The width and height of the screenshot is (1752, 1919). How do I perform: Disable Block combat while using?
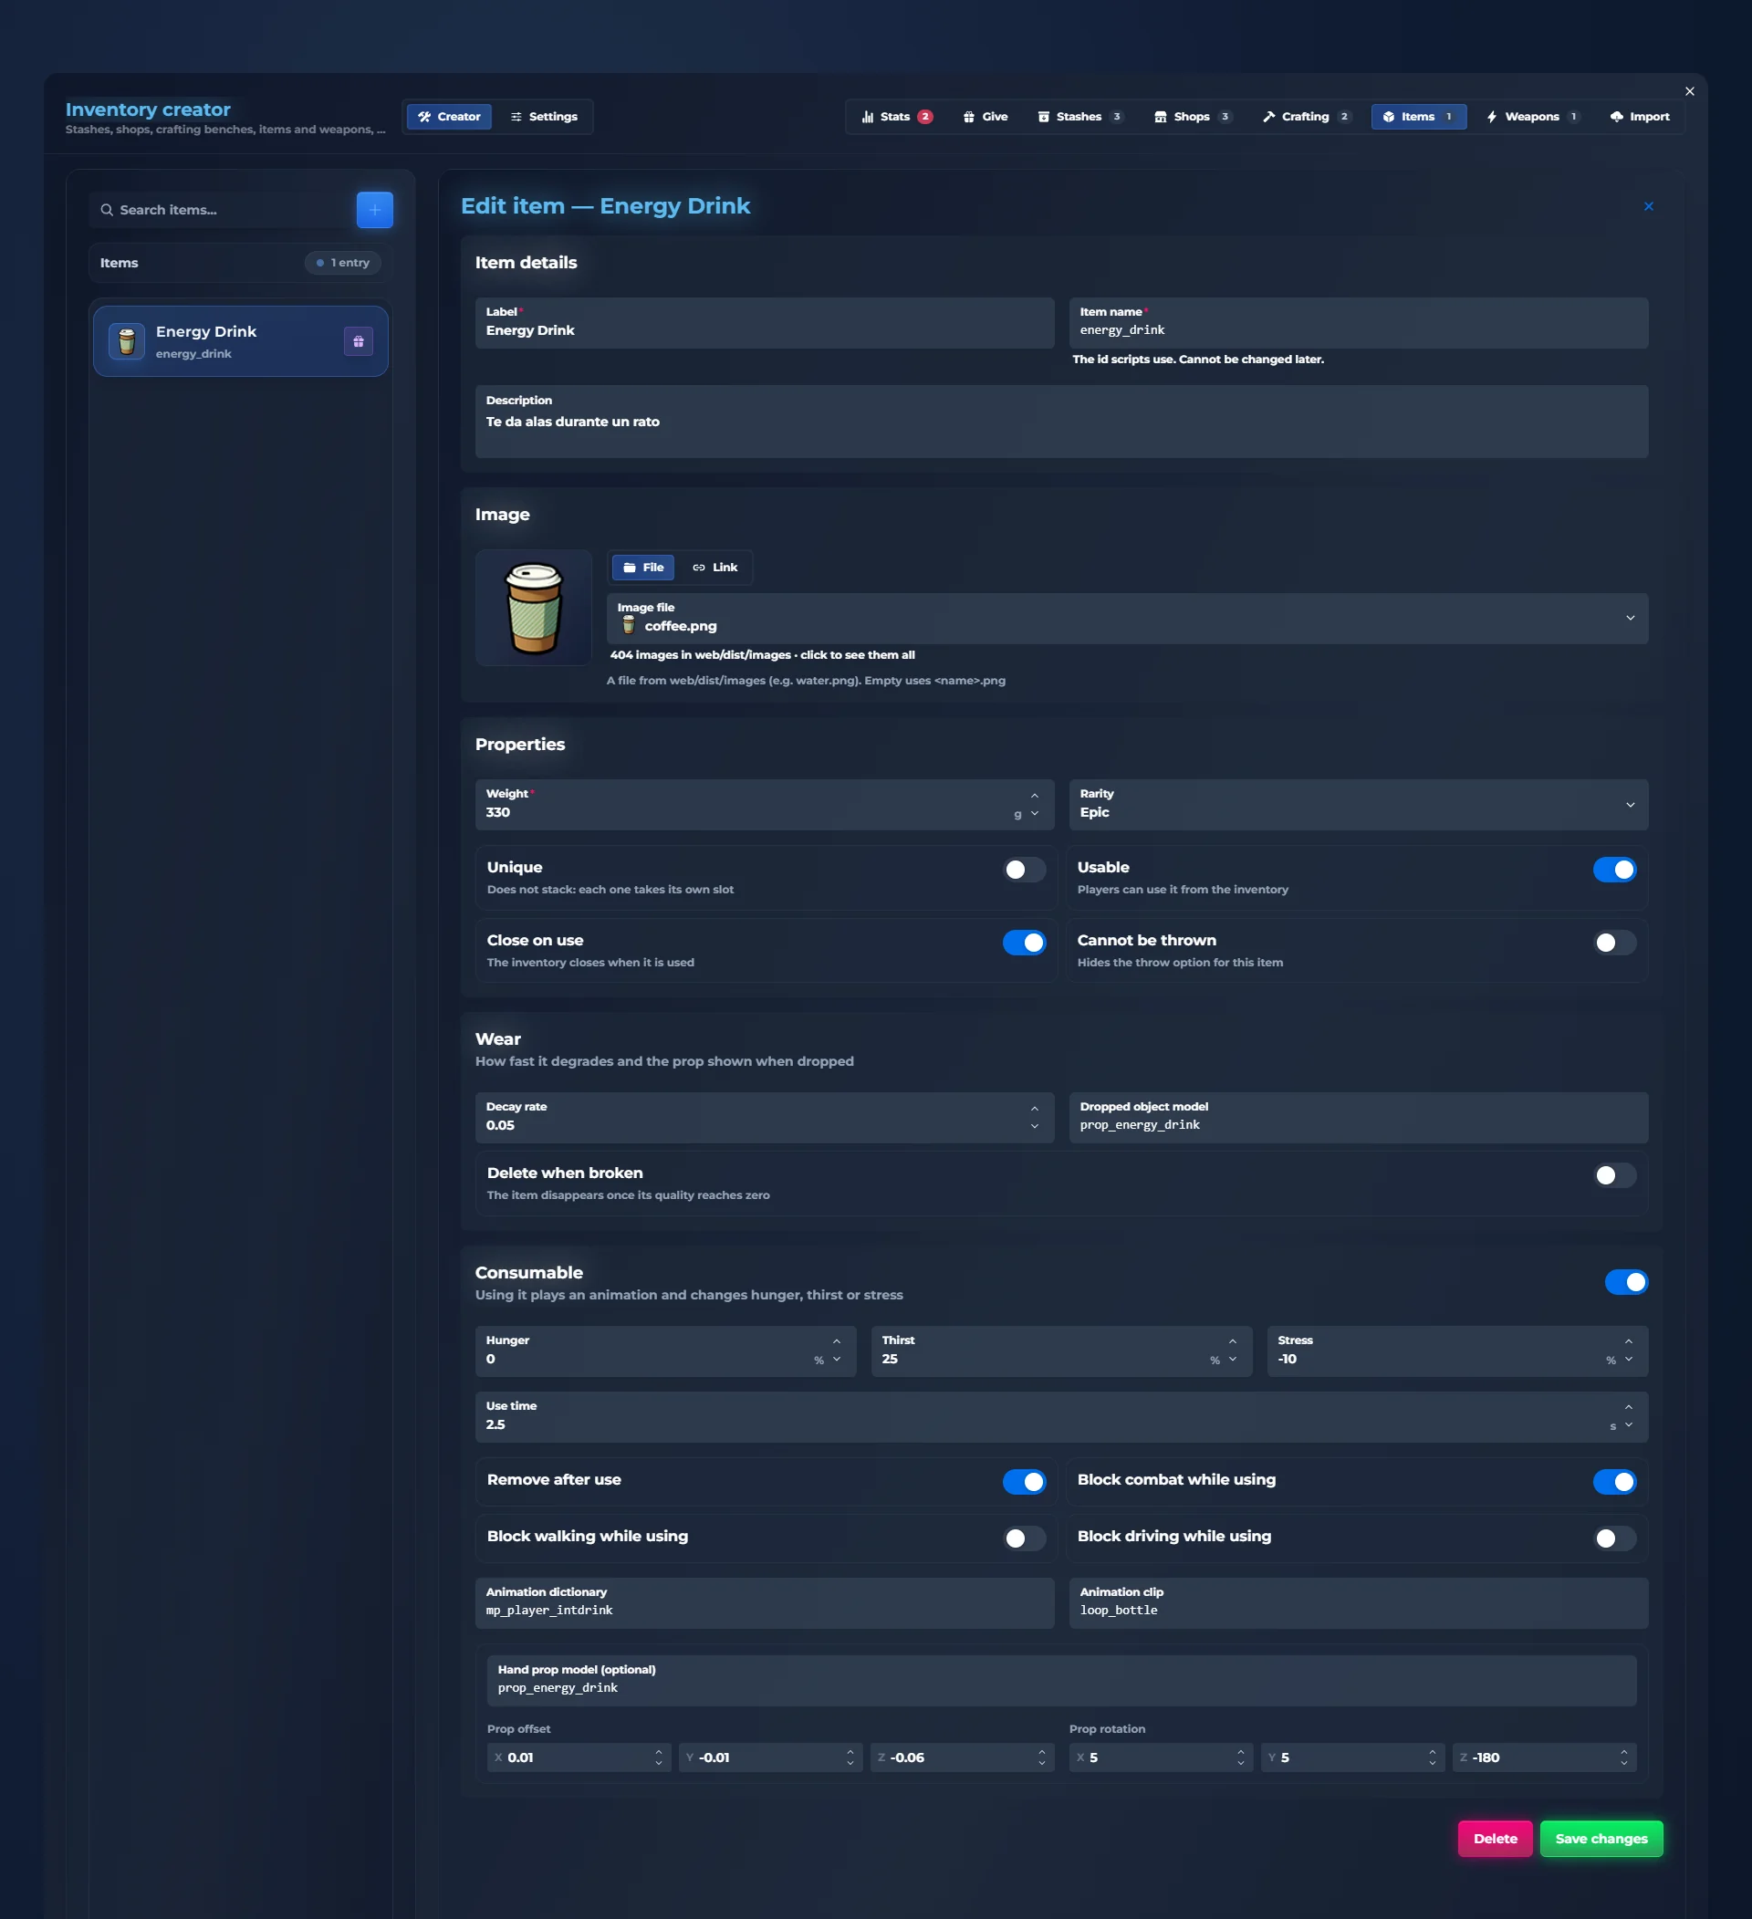(1615, 1482)
